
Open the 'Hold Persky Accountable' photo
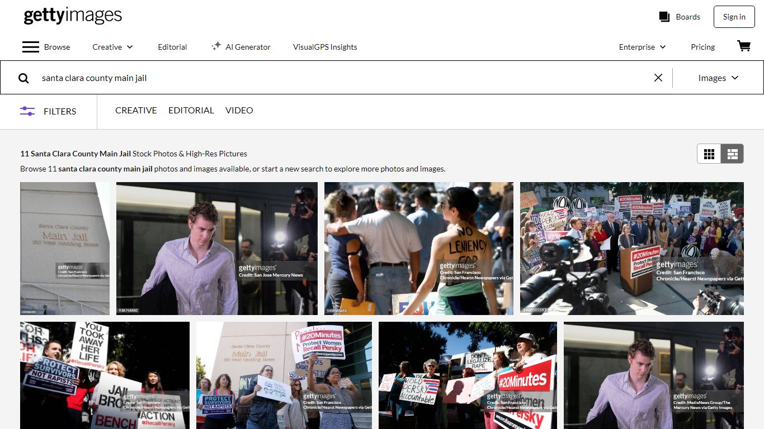[x=468, y=375]
